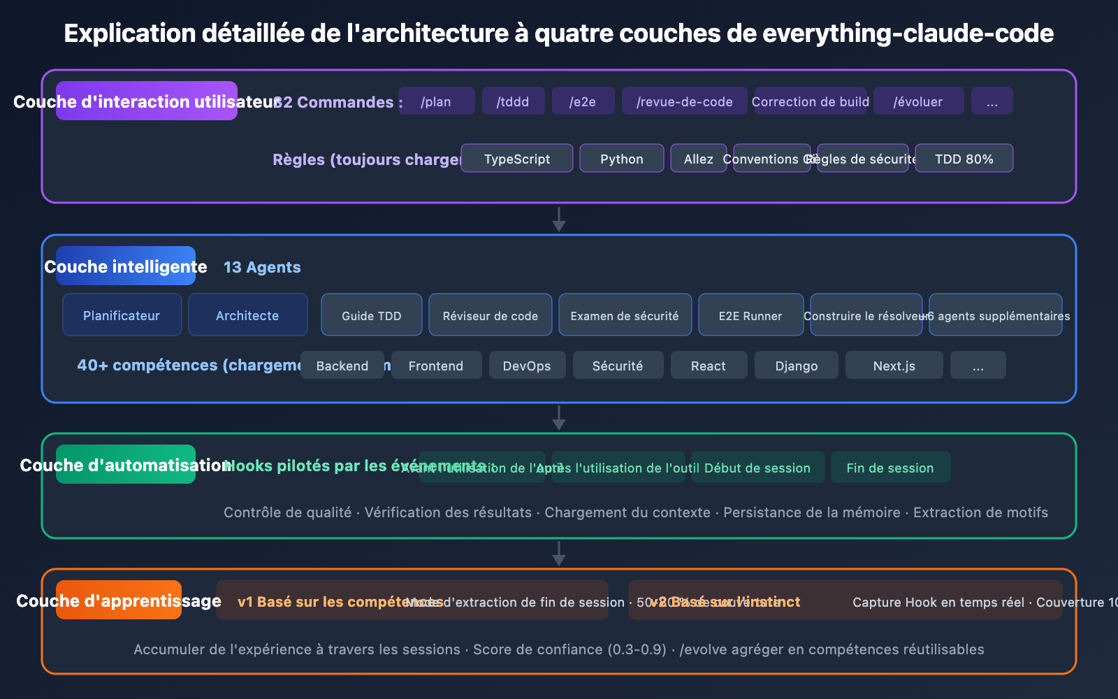Click the Début de session hook
This screenshot has width=1118, height=699.
[x=758, y=468]
